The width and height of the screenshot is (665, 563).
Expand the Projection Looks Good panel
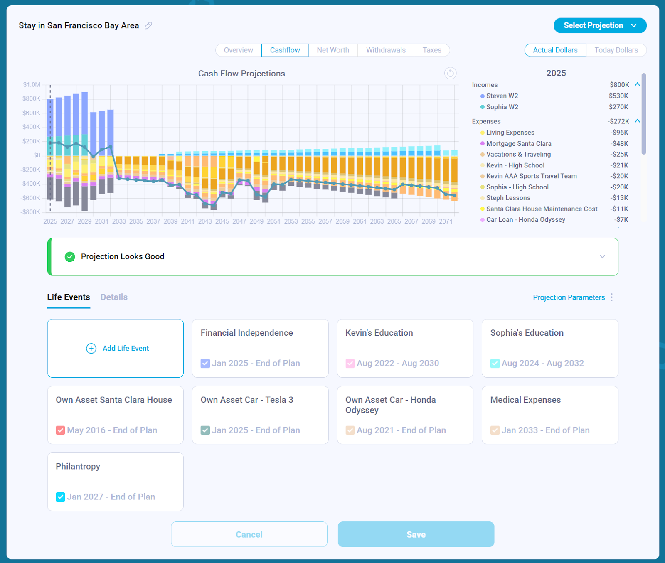603,257
